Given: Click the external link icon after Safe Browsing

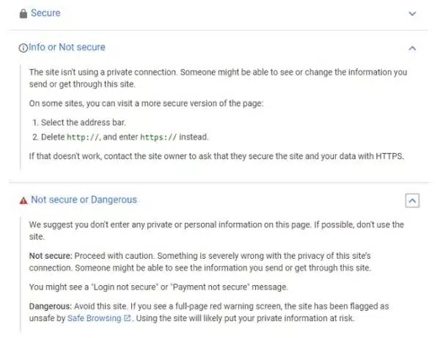Looking at the screenshot, I should (128, 319).
